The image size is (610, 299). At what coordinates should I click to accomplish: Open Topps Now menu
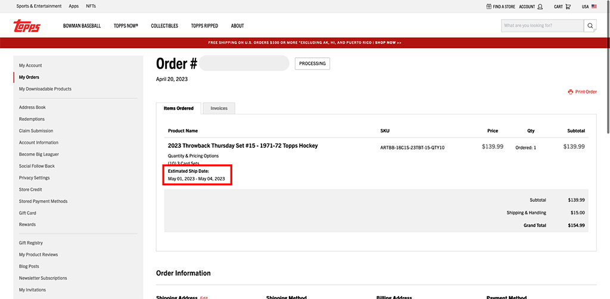(126, 26)
